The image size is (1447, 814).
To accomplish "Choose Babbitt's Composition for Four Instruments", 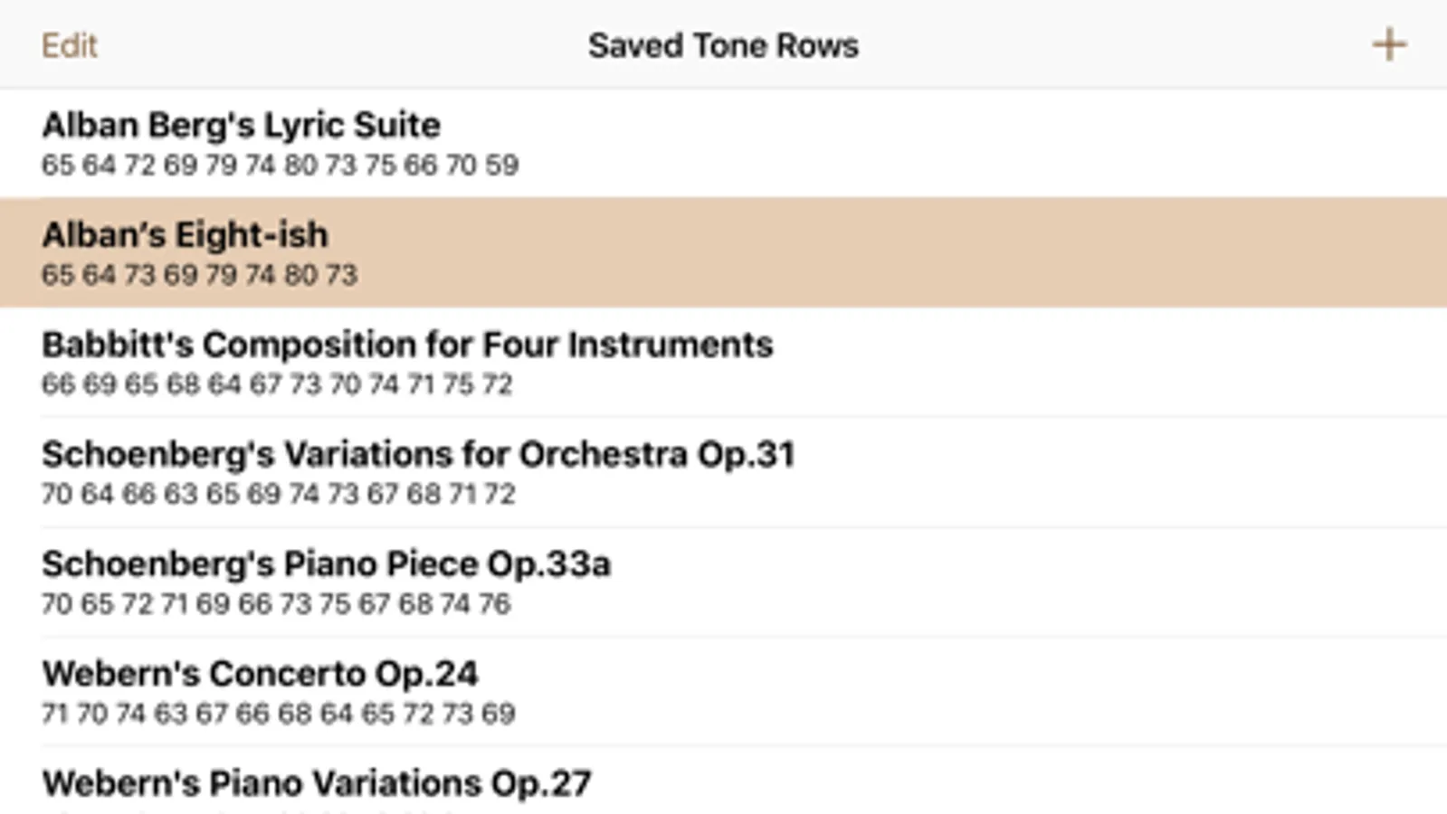I will tap(407, 345).
